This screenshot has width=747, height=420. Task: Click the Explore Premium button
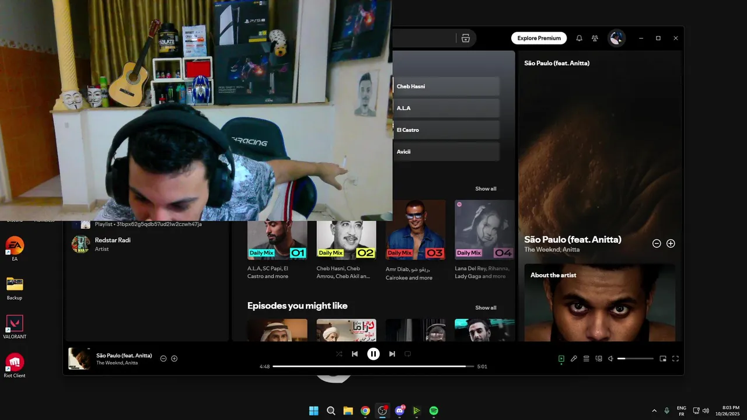click(x=539, y=38)
